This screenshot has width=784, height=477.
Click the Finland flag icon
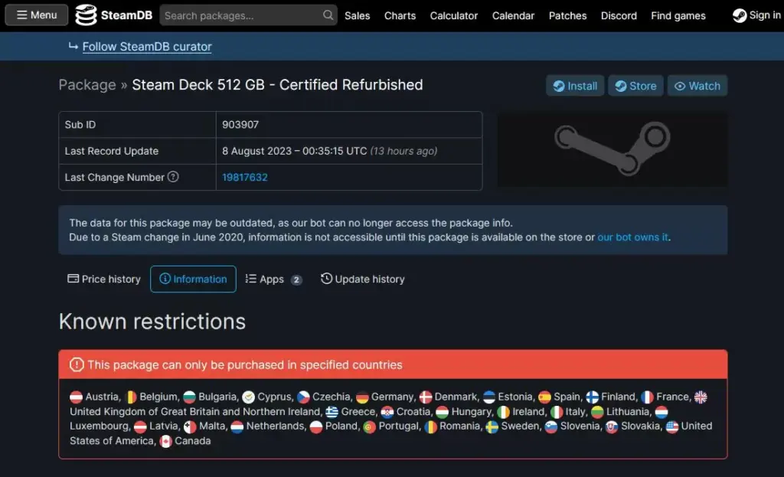click(592, 397)
